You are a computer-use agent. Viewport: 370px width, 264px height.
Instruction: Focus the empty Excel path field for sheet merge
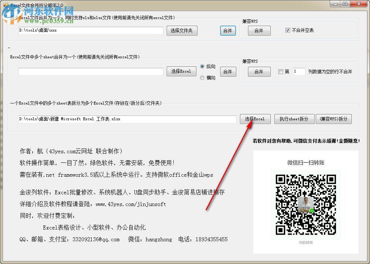[x=90, y=71]
